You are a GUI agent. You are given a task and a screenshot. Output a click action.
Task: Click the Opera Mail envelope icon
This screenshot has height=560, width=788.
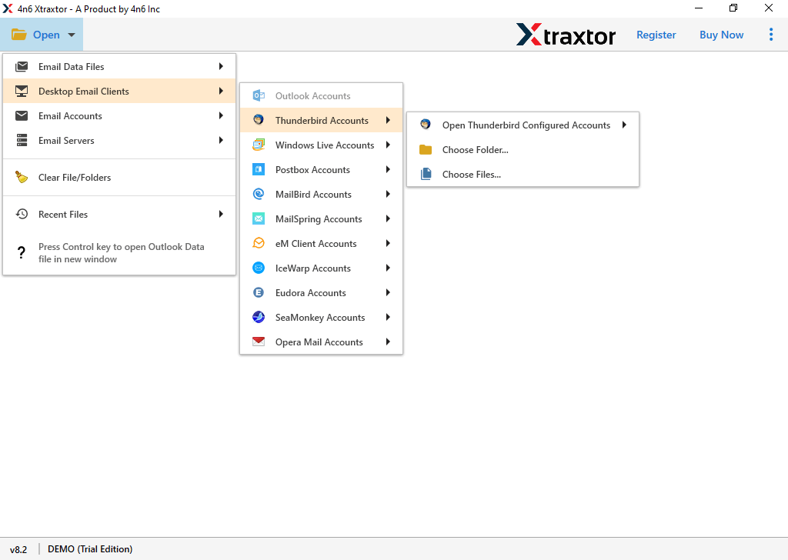click(259, 342)
